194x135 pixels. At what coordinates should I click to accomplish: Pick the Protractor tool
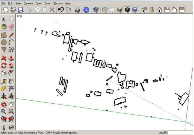pos(4,89)
